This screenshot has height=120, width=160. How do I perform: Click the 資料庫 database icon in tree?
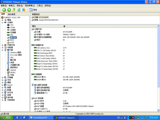pos(5,97)
